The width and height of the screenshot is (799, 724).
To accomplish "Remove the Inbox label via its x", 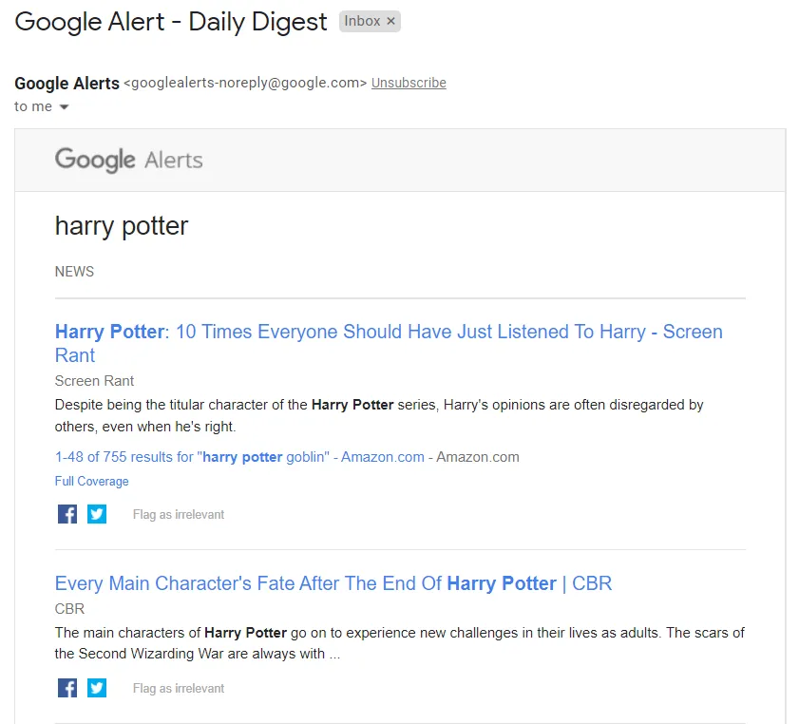I will click(x=390, y=21).
